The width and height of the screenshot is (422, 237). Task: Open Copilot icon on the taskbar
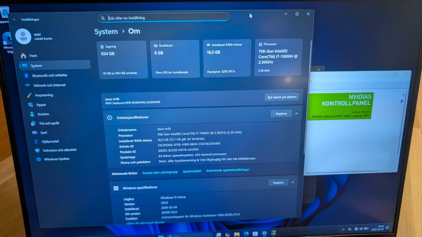click(227, 234)
